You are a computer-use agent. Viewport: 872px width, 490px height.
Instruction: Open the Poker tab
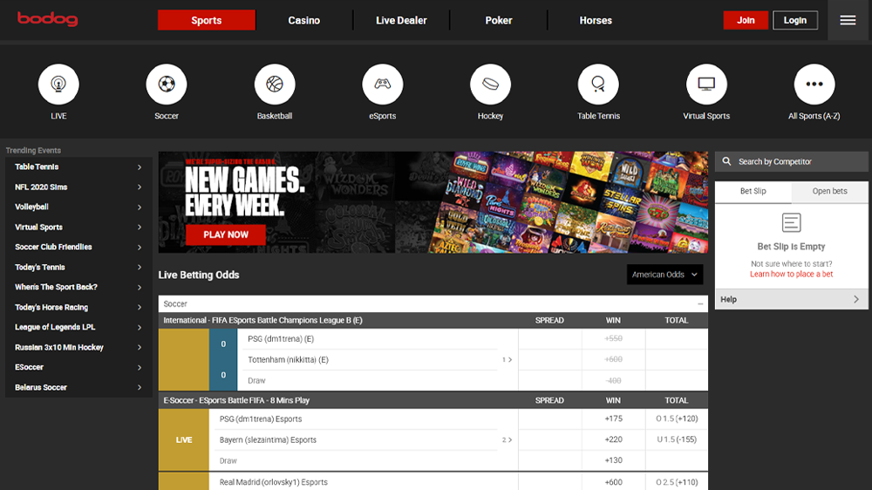point(498,20)
